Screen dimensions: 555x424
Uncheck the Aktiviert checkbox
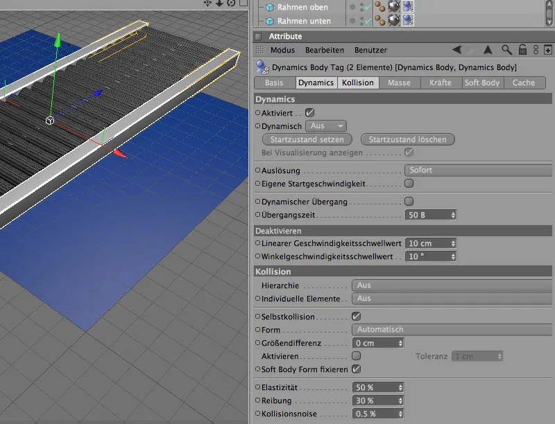coord(310,112)
